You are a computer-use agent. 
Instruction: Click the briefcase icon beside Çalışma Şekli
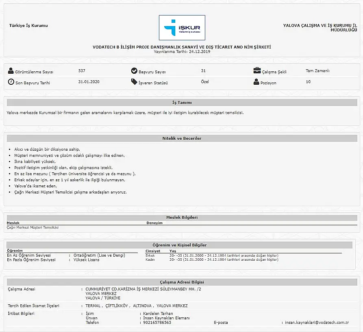pos(257,70)
